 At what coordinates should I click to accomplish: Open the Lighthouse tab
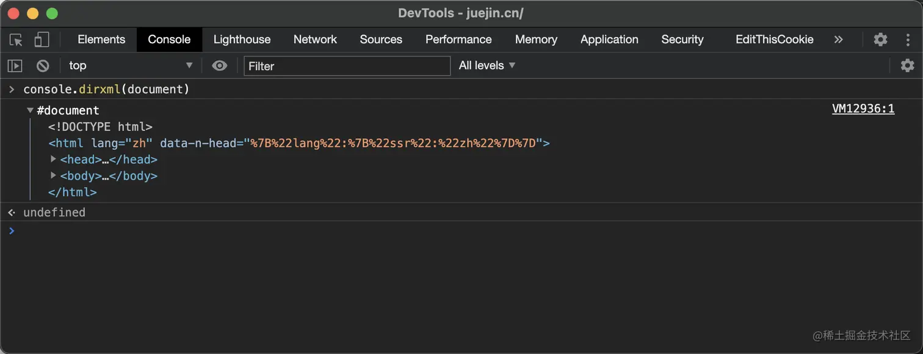coord(242,40)
